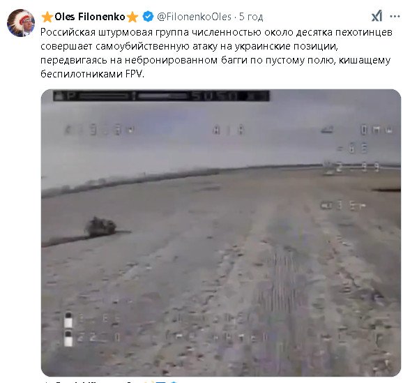Open Grok explanation icon for this post

(377, 16)
